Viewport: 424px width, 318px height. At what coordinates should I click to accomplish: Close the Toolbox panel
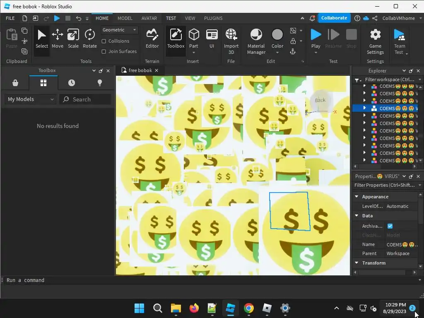(108, 70)
